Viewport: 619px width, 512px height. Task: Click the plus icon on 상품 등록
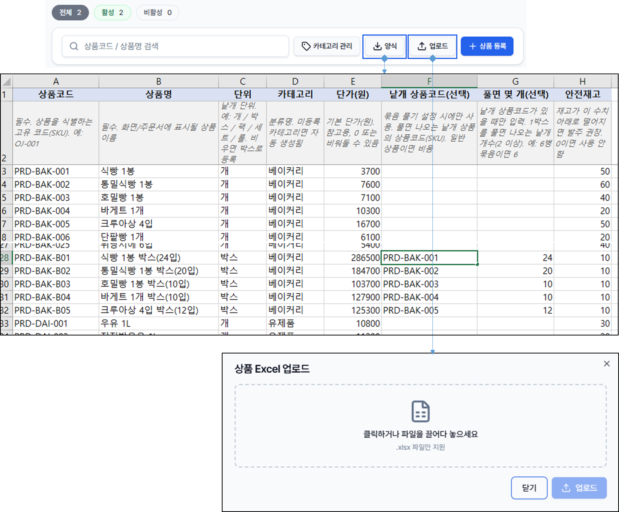point(473,46)
